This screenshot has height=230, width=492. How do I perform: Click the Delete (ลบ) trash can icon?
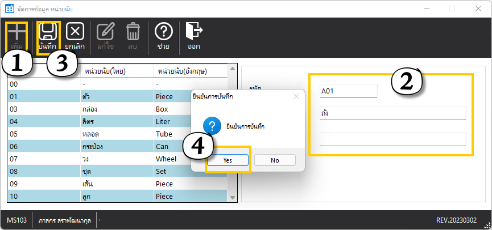[133, 32]
